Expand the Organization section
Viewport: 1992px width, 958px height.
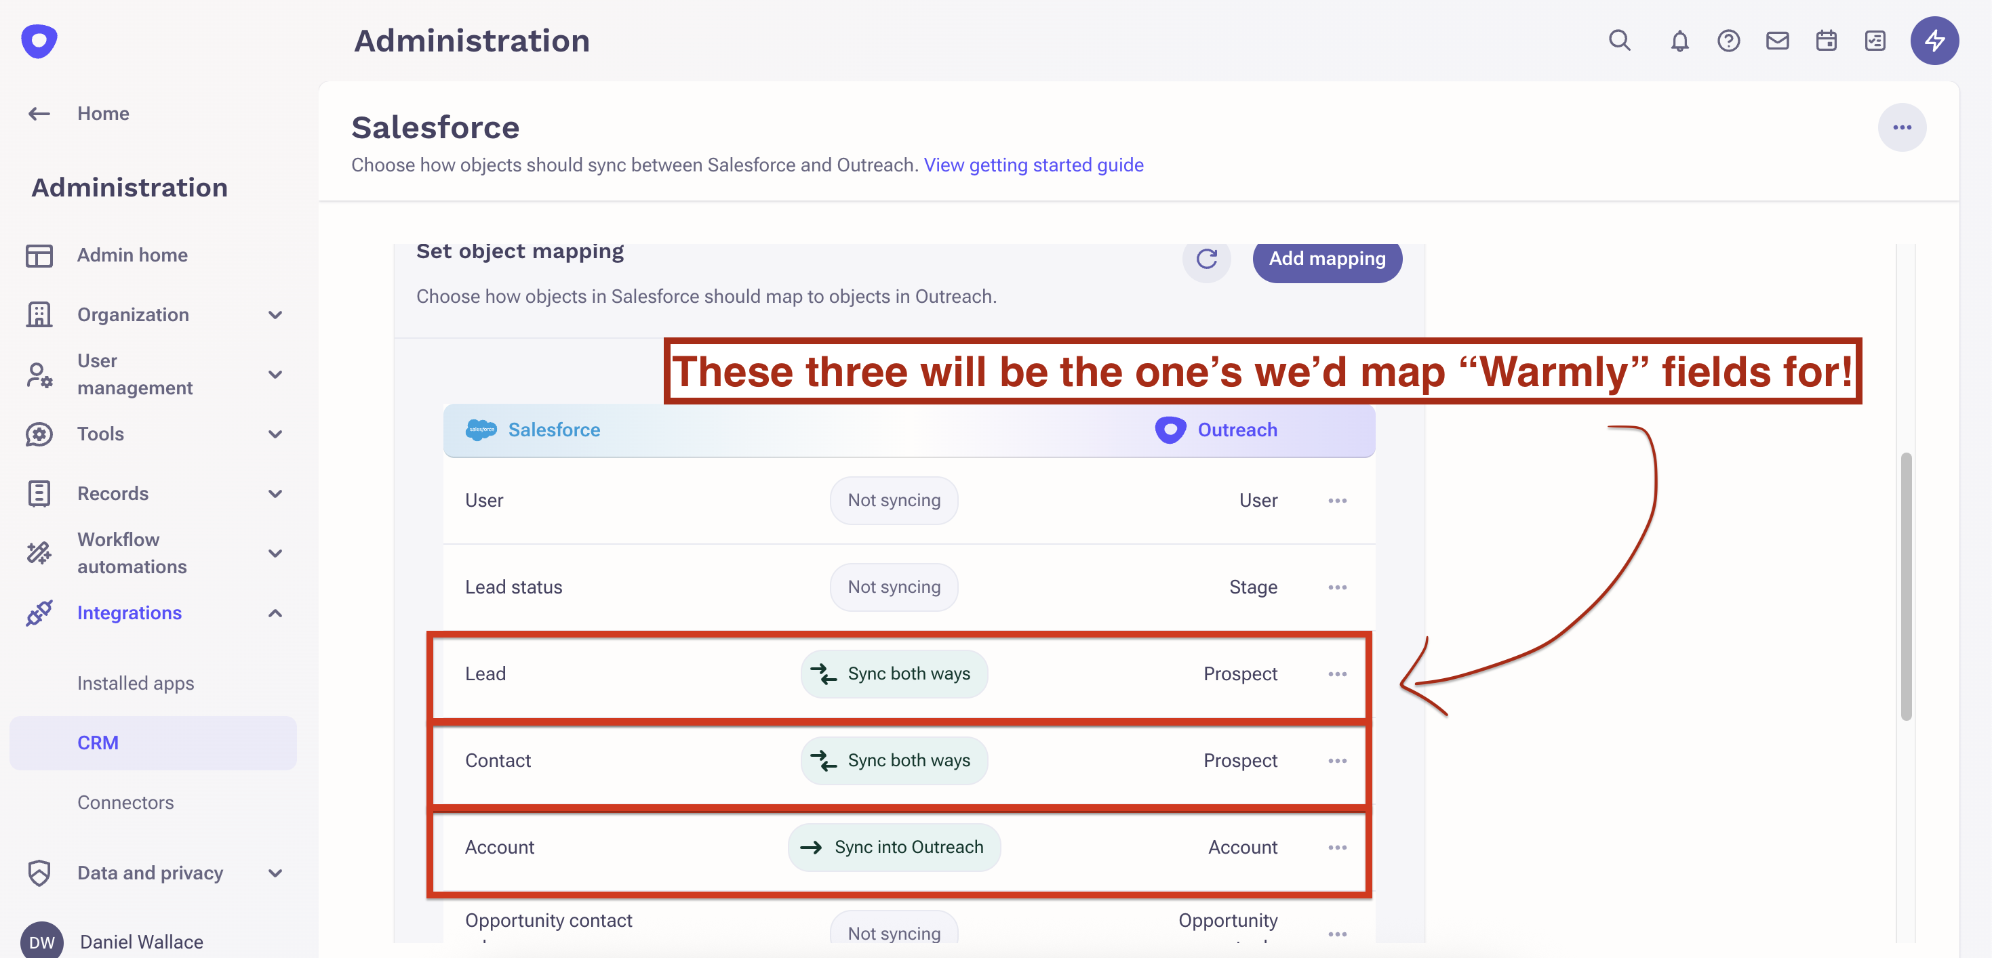coord(275,314)
